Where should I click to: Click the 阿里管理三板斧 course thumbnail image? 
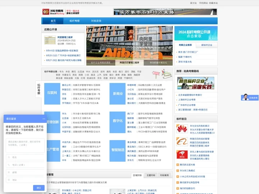[50, 40]
